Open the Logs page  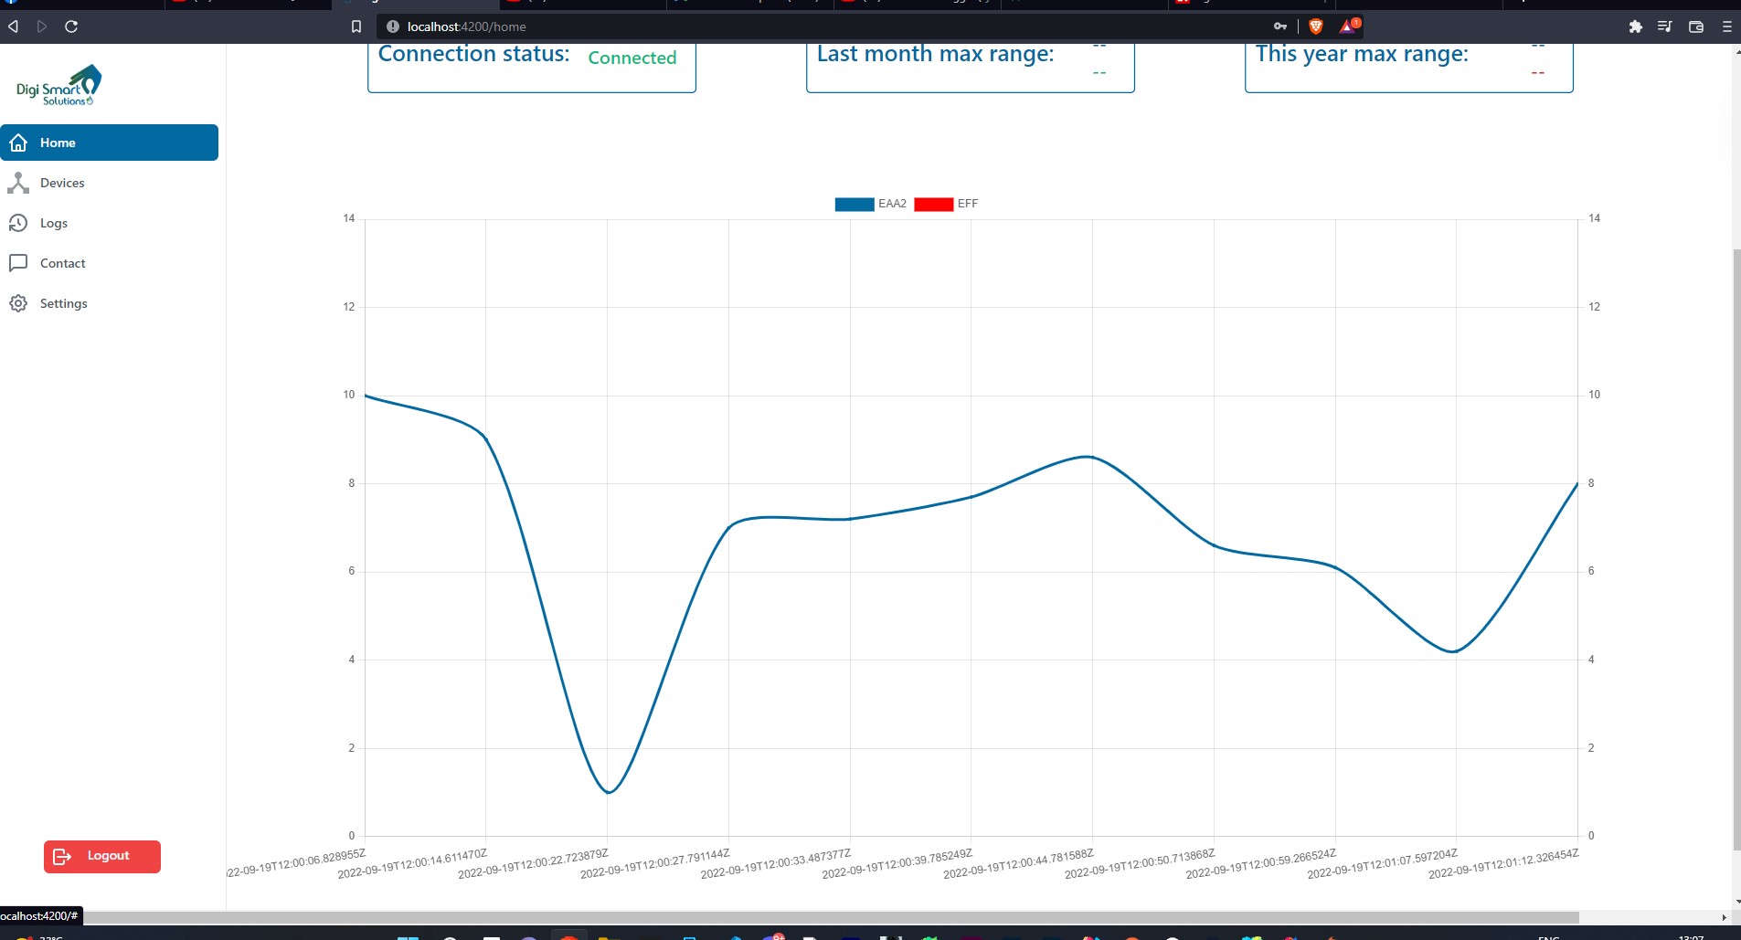point(53,223)
